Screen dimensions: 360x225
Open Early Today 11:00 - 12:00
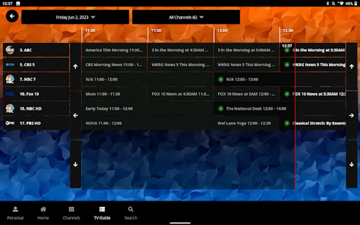pos(147,108)
